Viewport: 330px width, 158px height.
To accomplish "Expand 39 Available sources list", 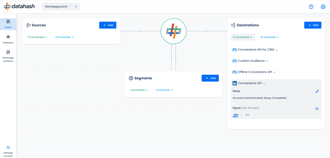I will (x=64, y=37).
